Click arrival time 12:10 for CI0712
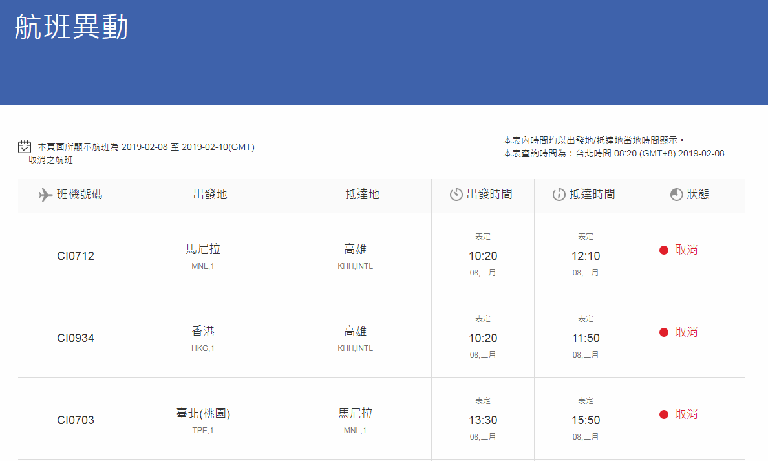Screen dimensions: 768x461 click(x=586, y=256)
